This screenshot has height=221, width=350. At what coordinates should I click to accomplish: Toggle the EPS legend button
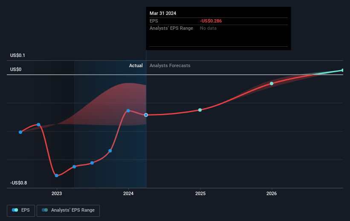pos(21,210)
